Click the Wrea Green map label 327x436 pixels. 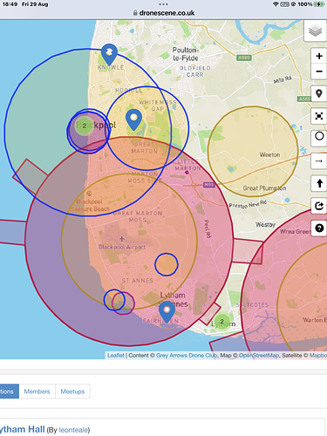point(296,232)
